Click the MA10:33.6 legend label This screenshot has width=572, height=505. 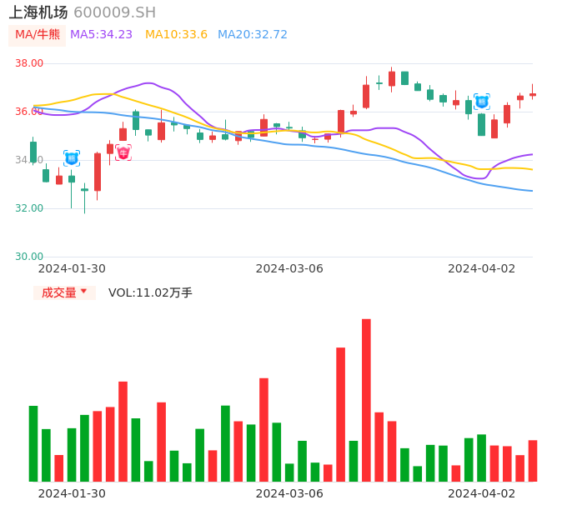coord(176,35)
